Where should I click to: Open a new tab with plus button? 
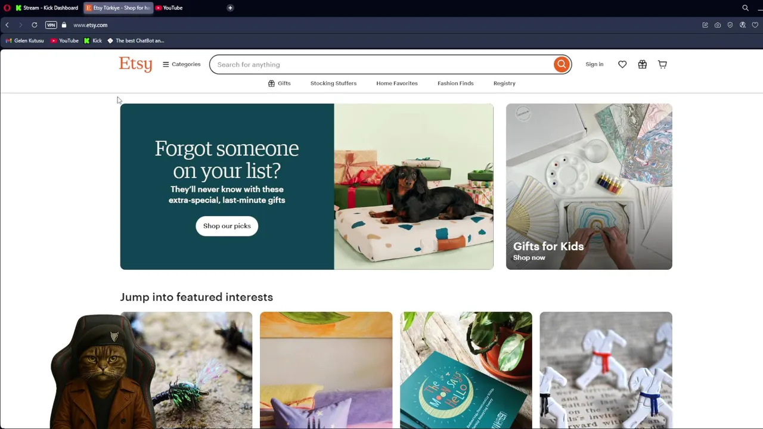pos(230,8)
